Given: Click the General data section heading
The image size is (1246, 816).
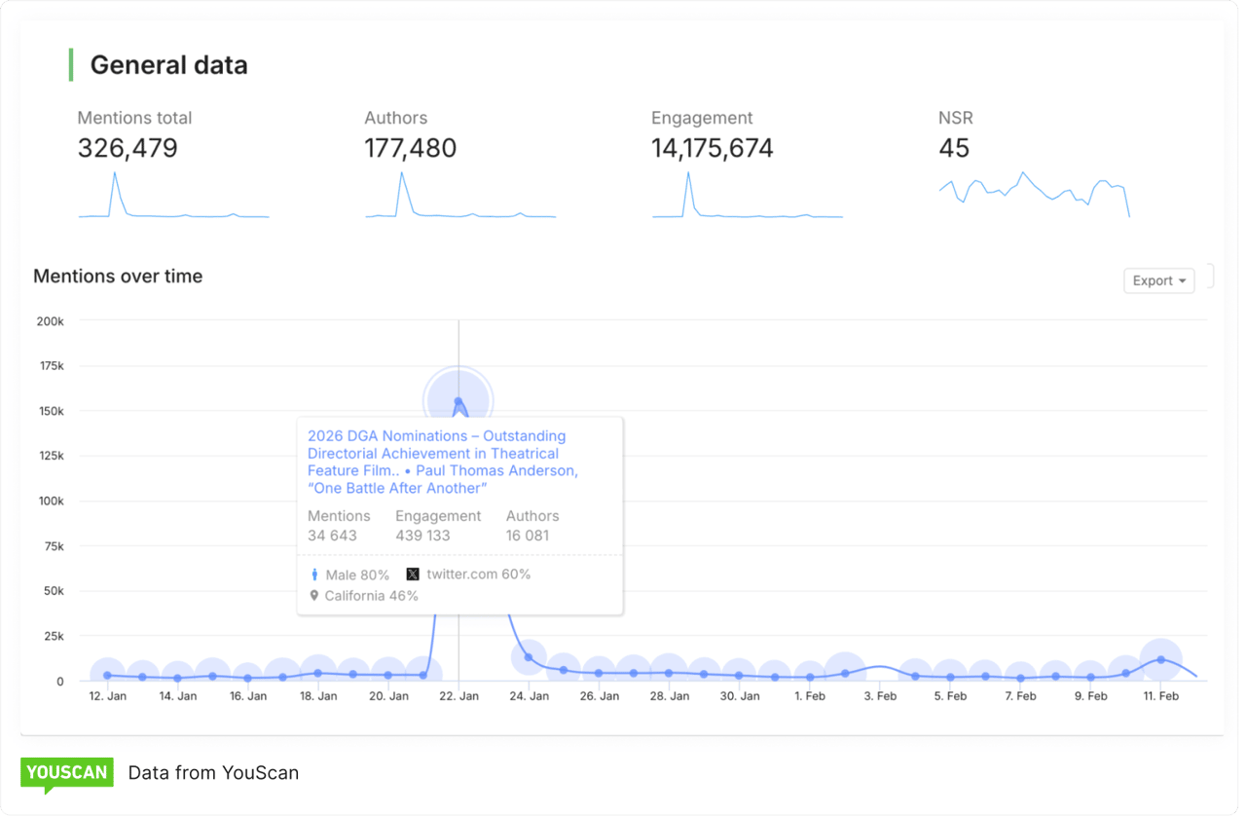Looking at the screenshot, I should point(167,64).
